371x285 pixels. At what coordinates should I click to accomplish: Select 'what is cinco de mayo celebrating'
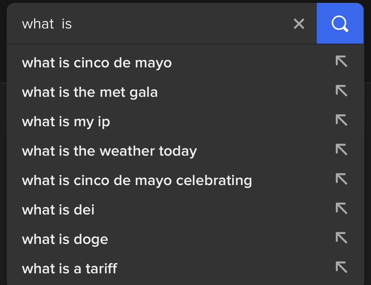185,180
